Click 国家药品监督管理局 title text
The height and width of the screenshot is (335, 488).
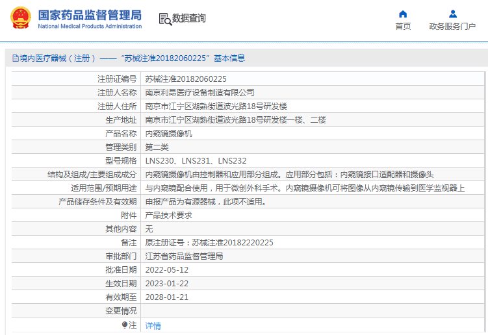pos(90,15)
